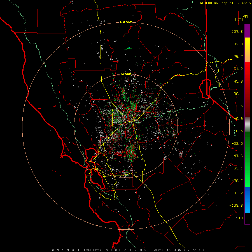
Task: Click the -94.2 scale value
Action: pyautogui.click(x=237, y=193)
